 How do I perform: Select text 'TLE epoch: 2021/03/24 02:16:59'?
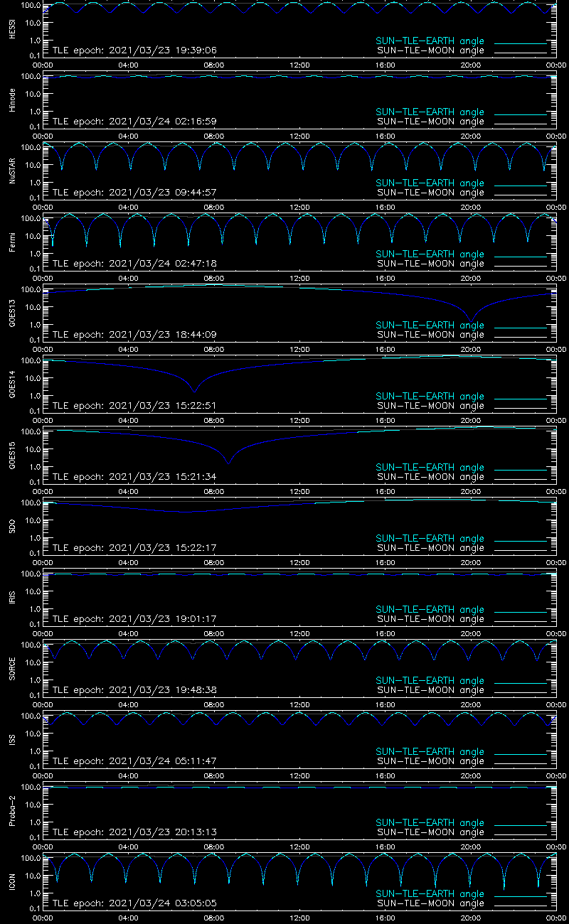[x=134, y=122]
